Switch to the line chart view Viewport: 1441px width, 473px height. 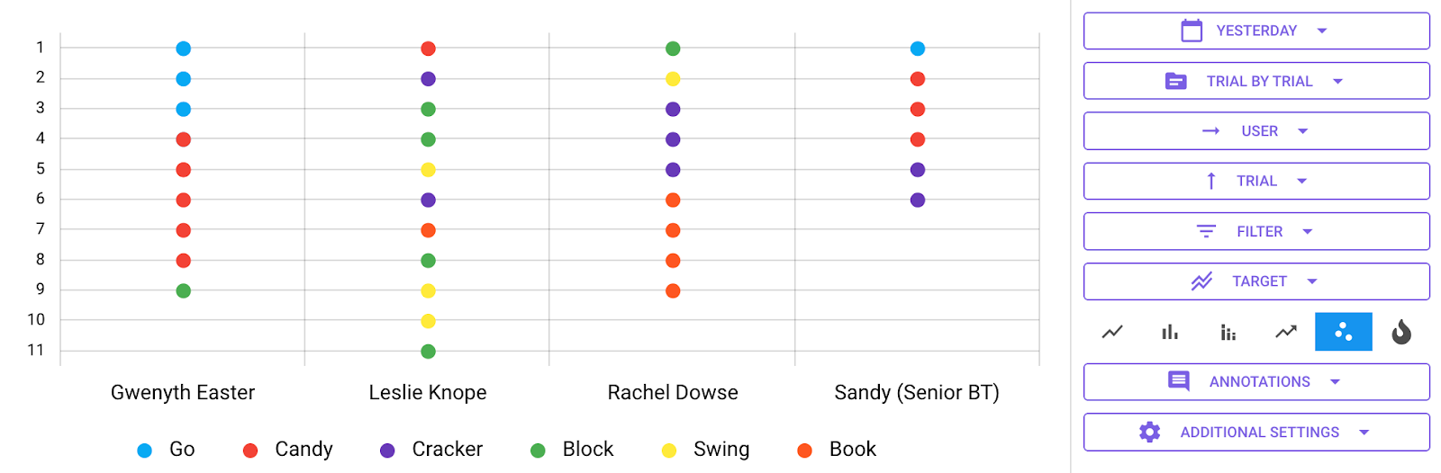coord(1112,332)
